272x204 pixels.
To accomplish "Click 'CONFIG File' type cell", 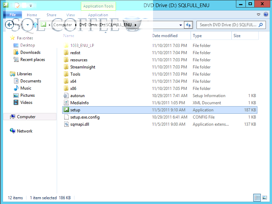I will tap(204, 117).
